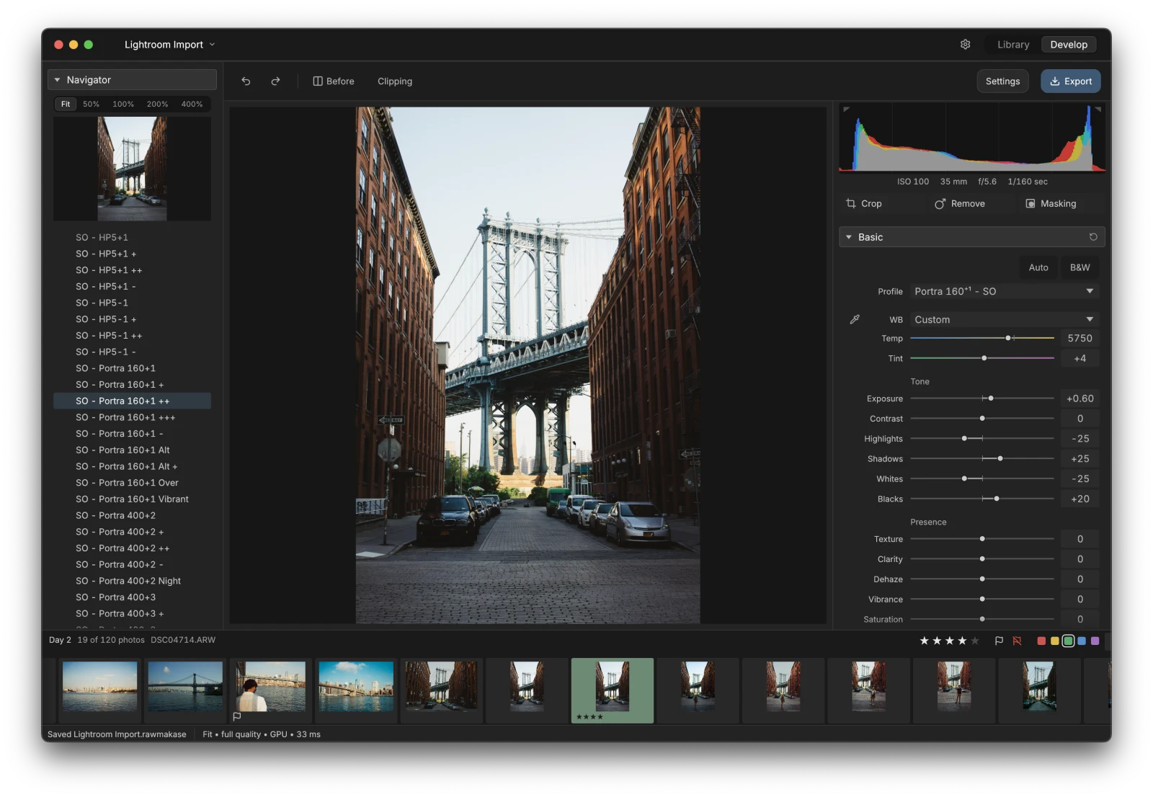
Task: Open the first filmstrip thumbnail of skyline
Action: (x=100, y=690)
